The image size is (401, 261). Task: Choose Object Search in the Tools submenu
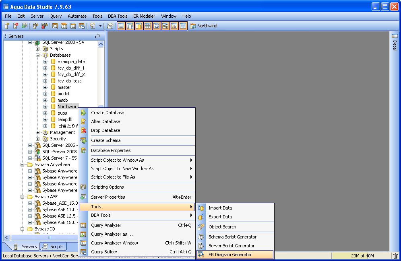tap(235, 227)
